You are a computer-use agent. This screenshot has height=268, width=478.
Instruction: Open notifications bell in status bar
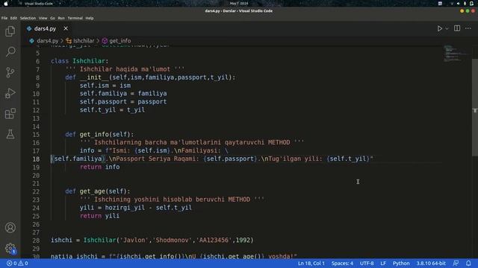point(468,264)
